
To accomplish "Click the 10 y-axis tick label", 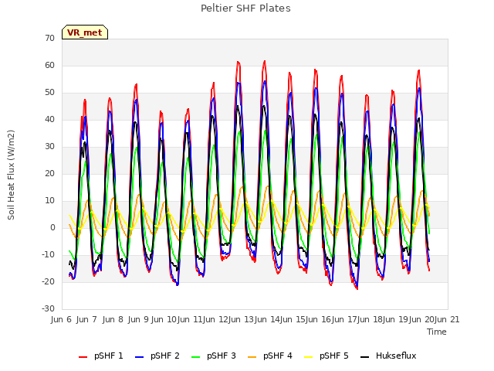I will click(49, 201).
